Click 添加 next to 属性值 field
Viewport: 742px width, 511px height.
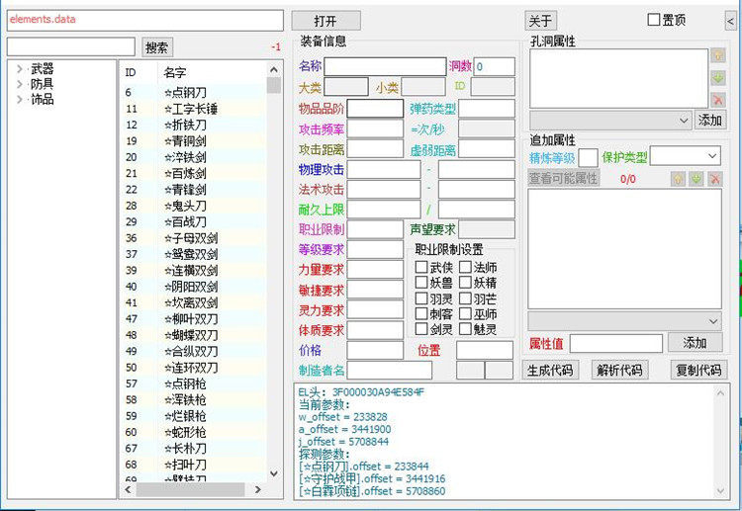(696, 343)
